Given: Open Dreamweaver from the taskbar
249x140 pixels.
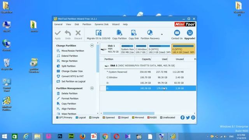Looking at the screenshot, I should 71,136.
